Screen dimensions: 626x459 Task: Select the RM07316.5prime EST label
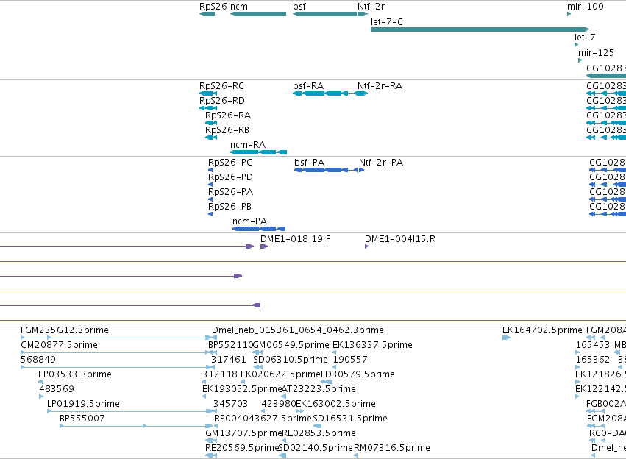tap(392, 448)
